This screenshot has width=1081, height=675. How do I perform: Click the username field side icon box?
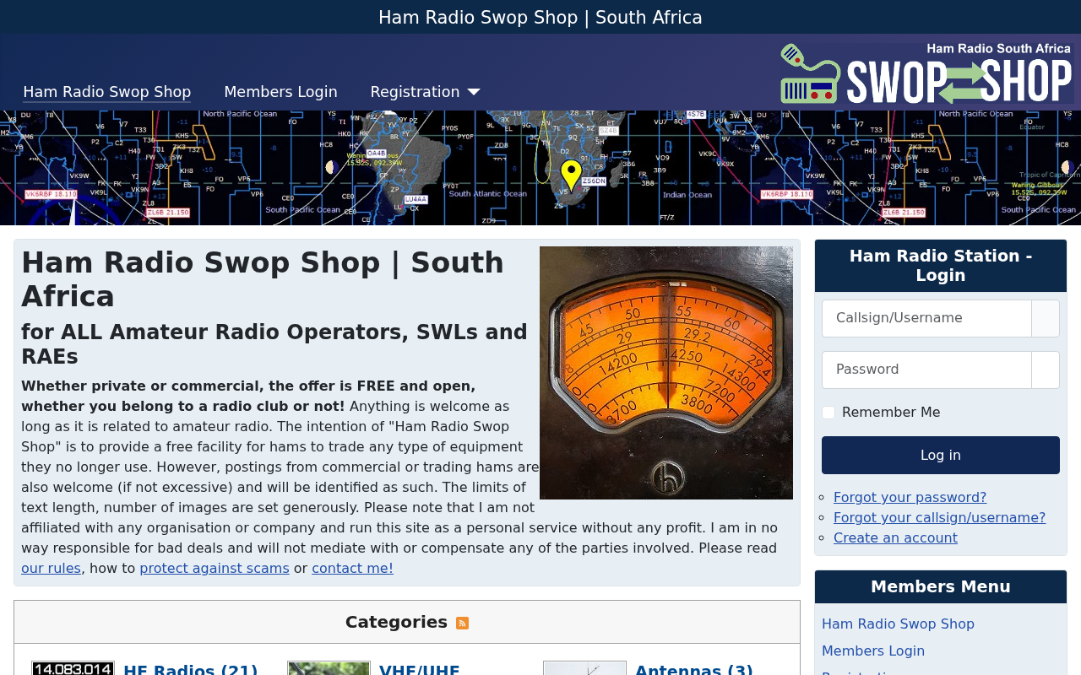[x=1046, y=318]
